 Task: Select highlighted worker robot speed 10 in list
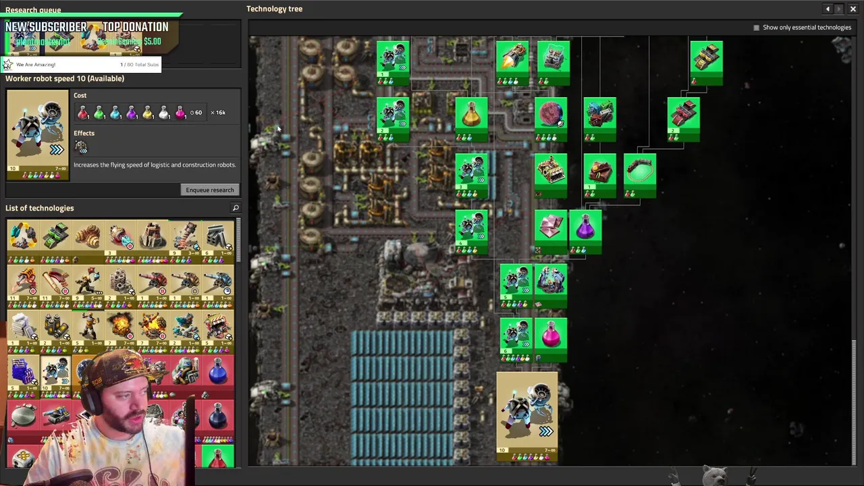(x=55, y=375)
